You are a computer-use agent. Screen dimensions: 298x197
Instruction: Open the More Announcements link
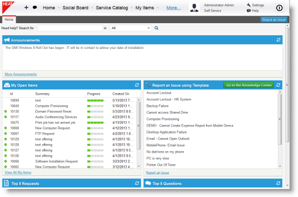pyautogui.click(x=21, y=74)
